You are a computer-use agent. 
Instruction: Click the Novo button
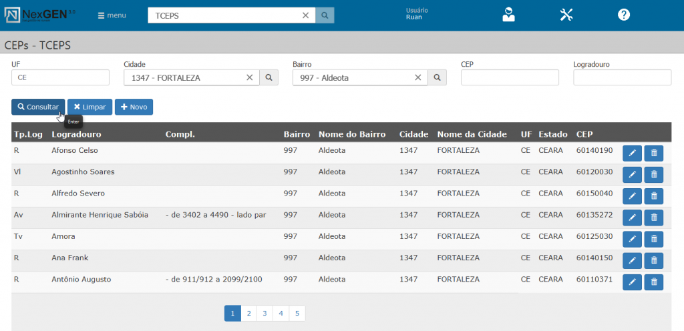(134, 107)
